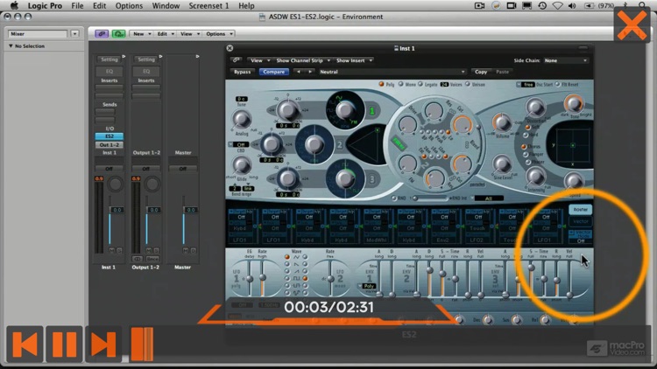Click the Tone knob
The height and width of the screenshot is (369, 657).
573,103
